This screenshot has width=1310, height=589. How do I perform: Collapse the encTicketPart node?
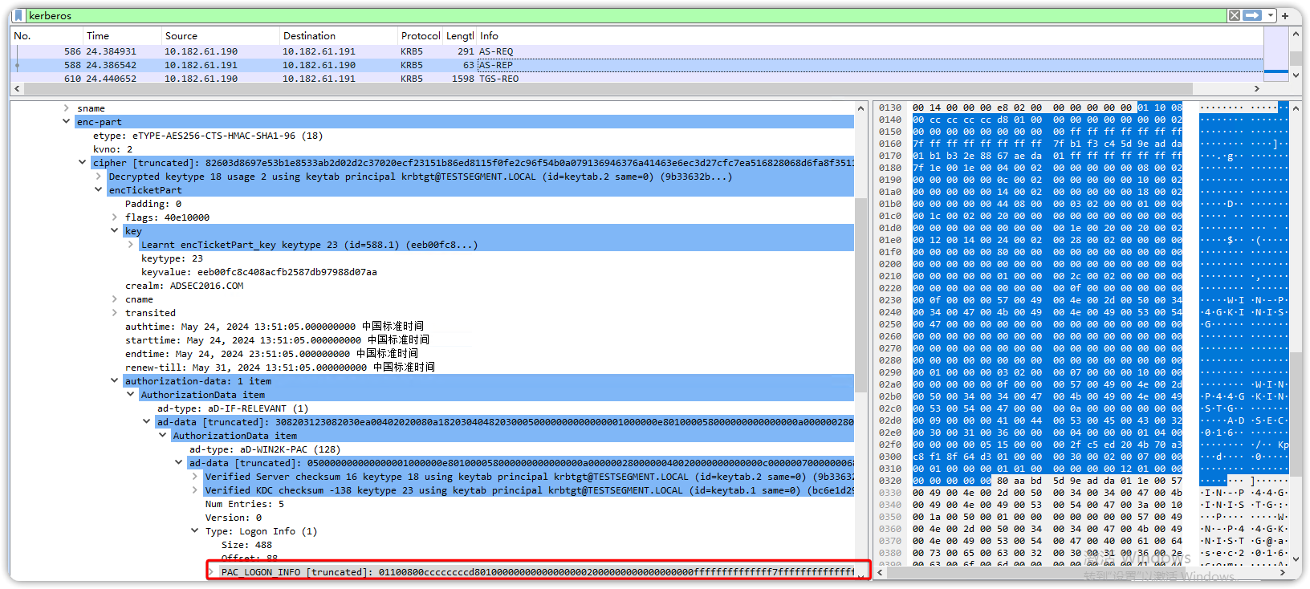click(98, 190)
